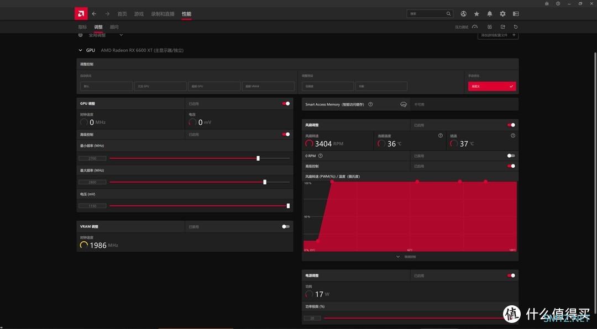Image resolution: width=597 pixels, height=329 pixels.
Task: Click the export tuning profile icon
Action: click(x=502, y=26)
